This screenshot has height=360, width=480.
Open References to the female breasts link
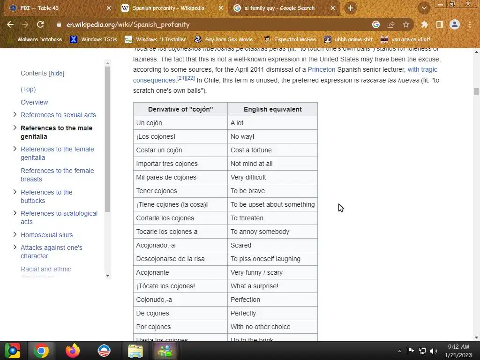coord(57,175)
